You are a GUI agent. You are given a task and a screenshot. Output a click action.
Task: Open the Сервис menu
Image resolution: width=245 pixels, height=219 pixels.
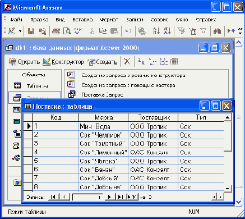(159, 20)
